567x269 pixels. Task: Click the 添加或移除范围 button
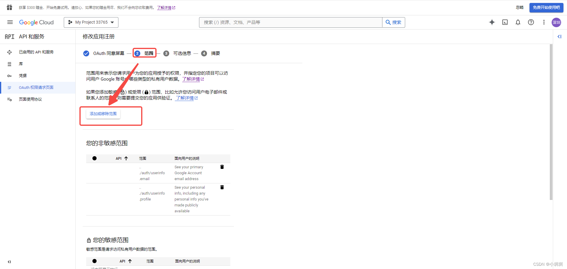(103, 113)
